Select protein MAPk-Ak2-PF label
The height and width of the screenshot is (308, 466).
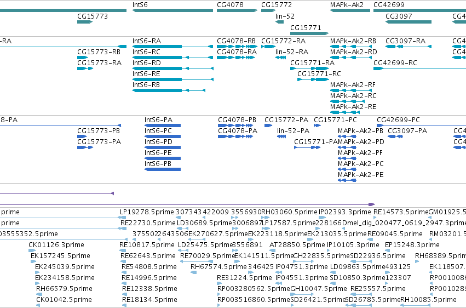tap(360, 153)
